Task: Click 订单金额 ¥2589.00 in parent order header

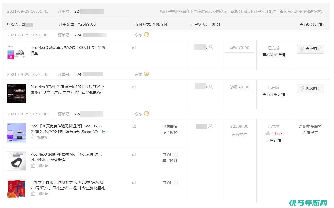Action: click(x=77, y=24)
